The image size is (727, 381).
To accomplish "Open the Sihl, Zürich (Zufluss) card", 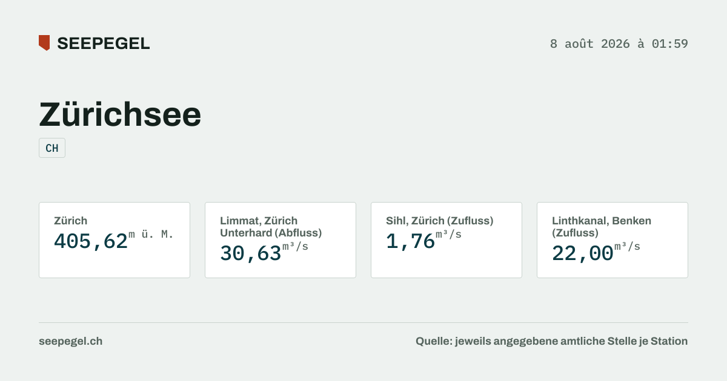I will pyautogui.click(x=446, y=240).
